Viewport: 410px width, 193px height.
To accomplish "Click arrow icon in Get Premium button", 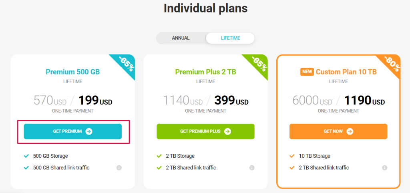I will point(89,131).
